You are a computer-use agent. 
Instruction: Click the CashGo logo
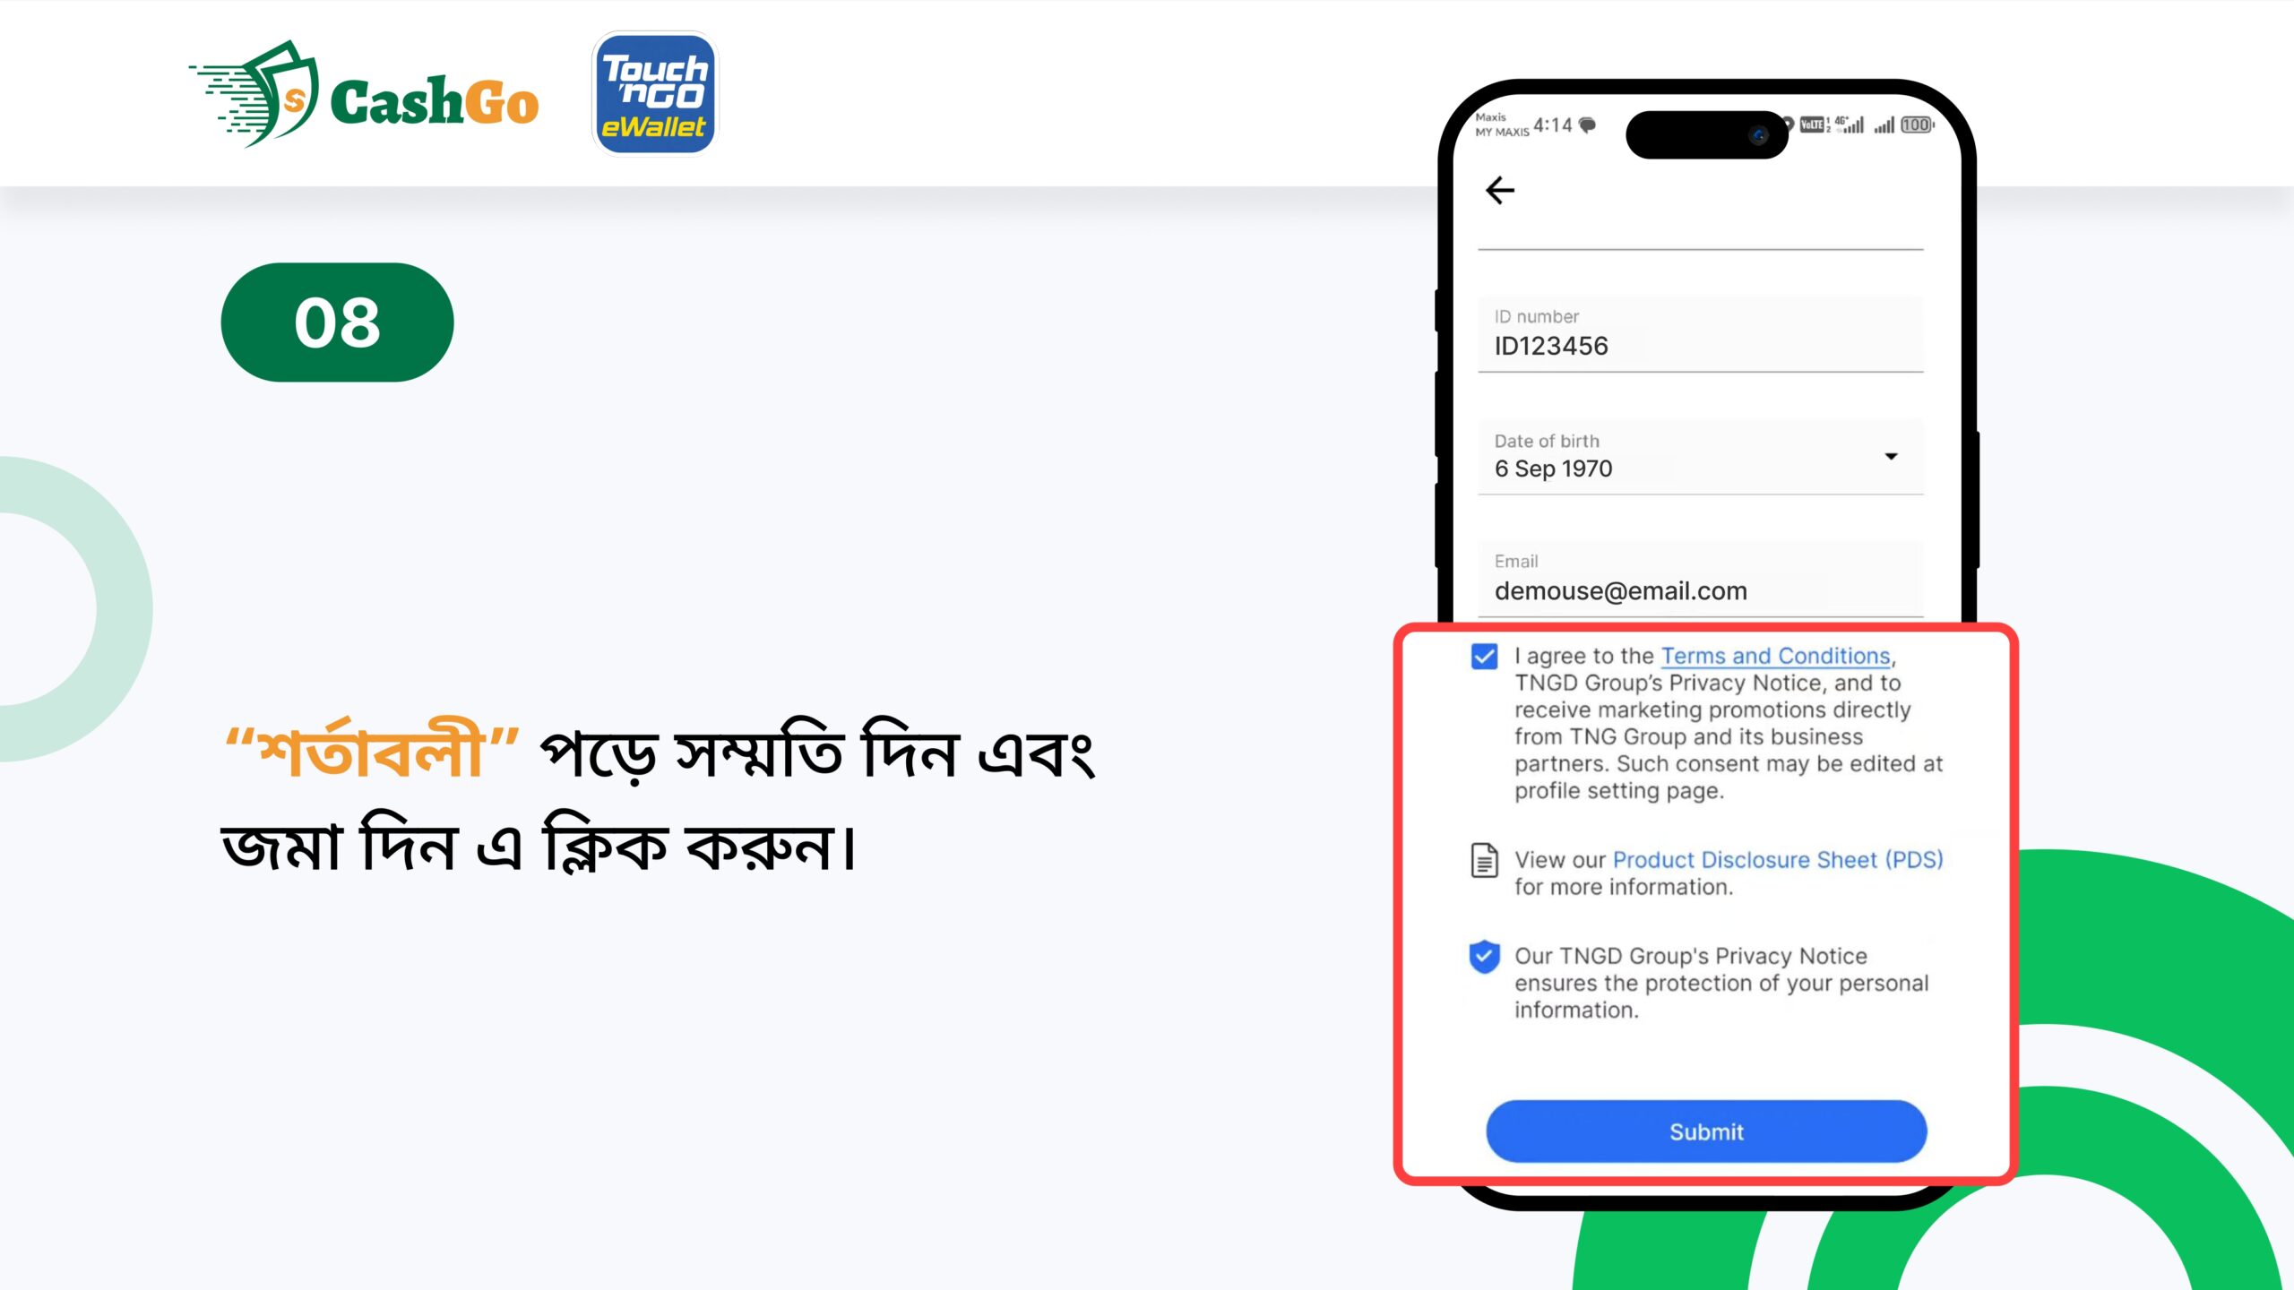[x=364, y=94]
